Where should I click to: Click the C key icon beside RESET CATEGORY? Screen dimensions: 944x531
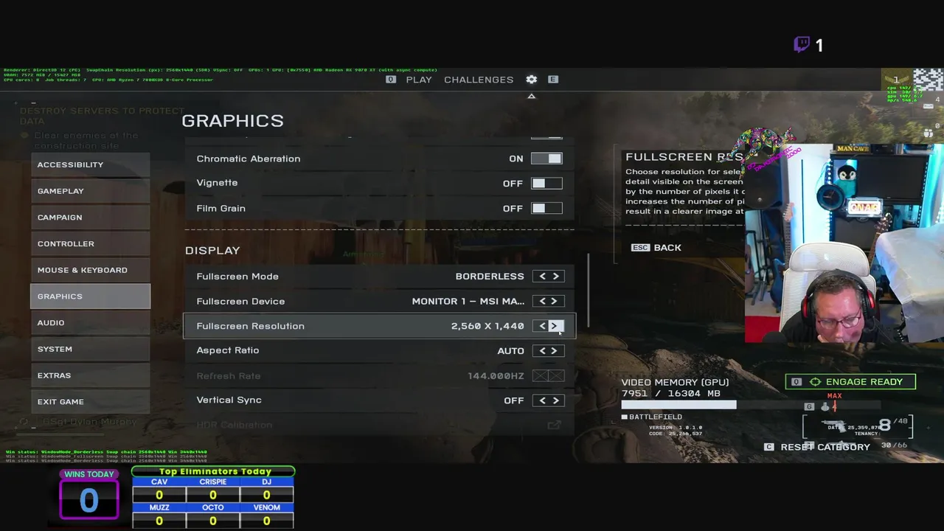click(x=768, y=447)
